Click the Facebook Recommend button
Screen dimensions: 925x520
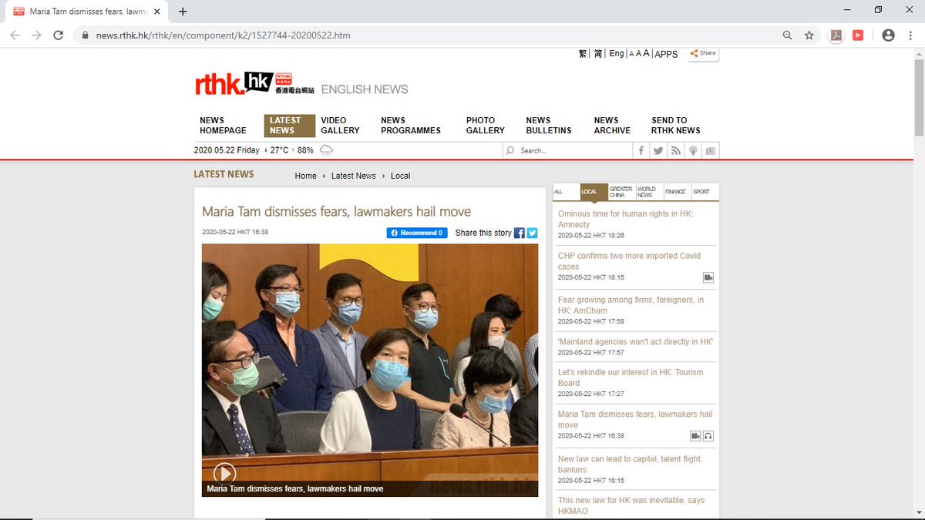(417, 233)
